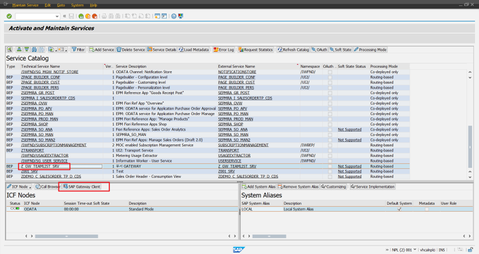Viewport: 479px width, 254px height.
Task: Collapse the command field with double chevron
Action: 64,16
